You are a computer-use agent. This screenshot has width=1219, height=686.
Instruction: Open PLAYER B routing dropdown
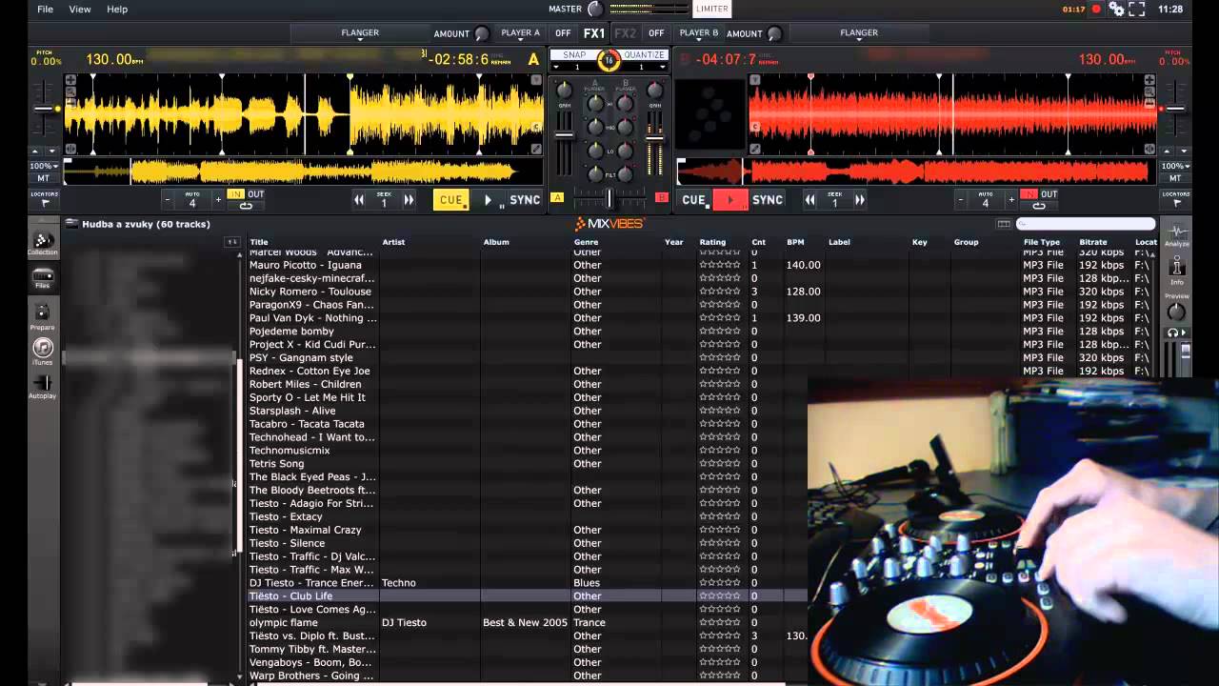[698, 33]
